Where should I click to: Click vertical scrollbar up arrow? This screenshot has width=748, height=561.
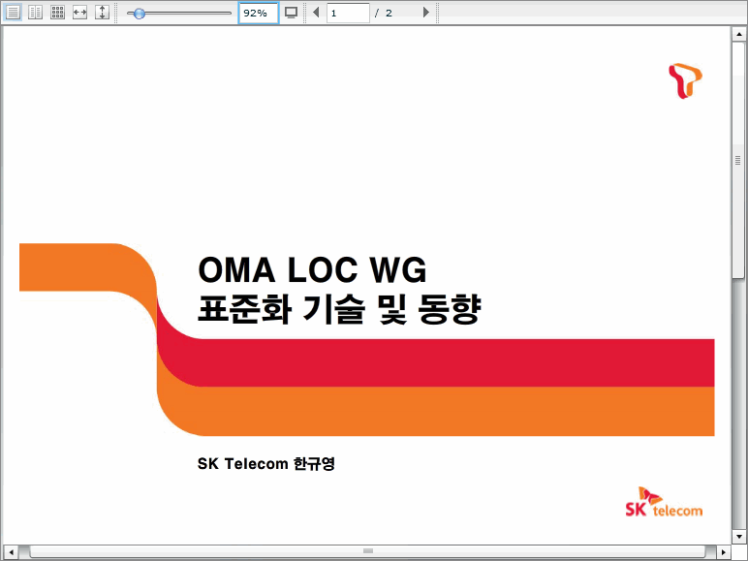pyautogui.click(x=738, y=34)
